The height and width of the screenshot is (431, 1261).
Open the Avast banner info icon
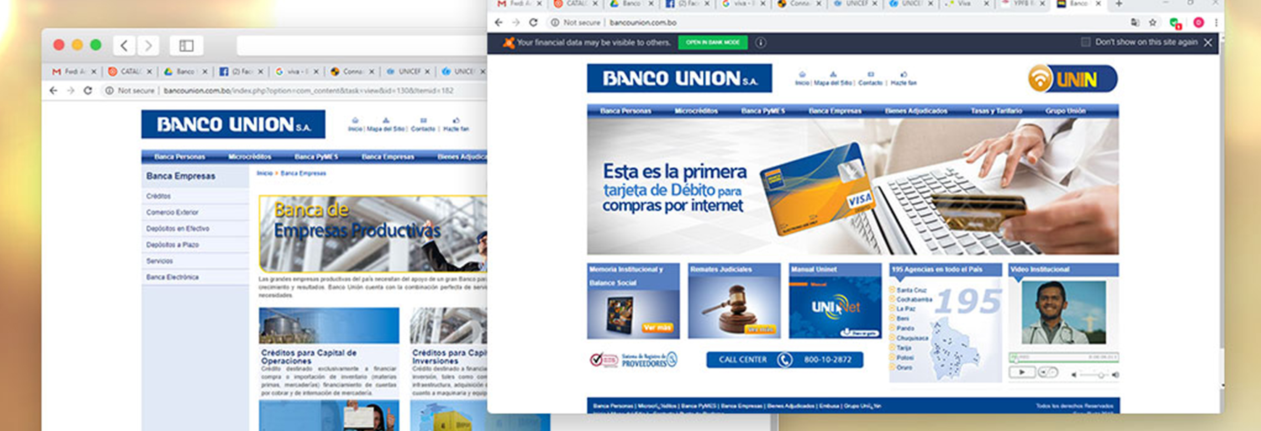pos(760,42)
